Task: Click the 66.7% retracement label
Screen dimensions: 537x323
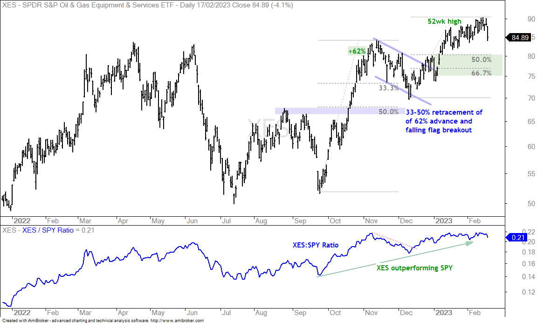Action: 481,73
